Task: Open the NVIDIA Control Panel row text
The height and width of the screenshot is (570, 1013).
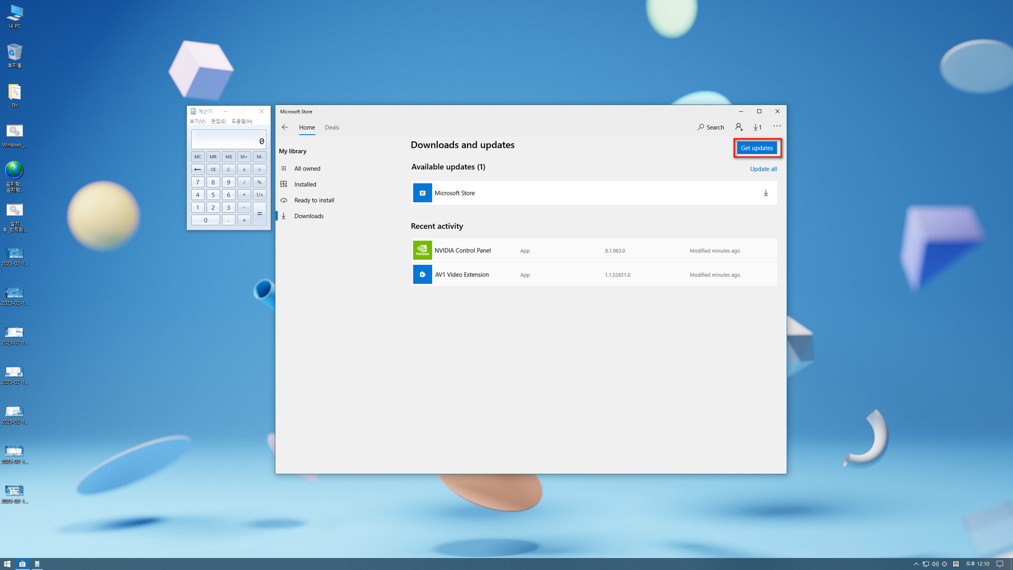Action: pos(463,250)
